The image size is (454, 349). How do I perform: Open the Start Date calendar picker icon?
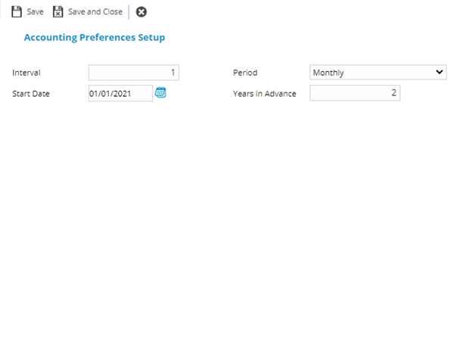coord(160,93)
